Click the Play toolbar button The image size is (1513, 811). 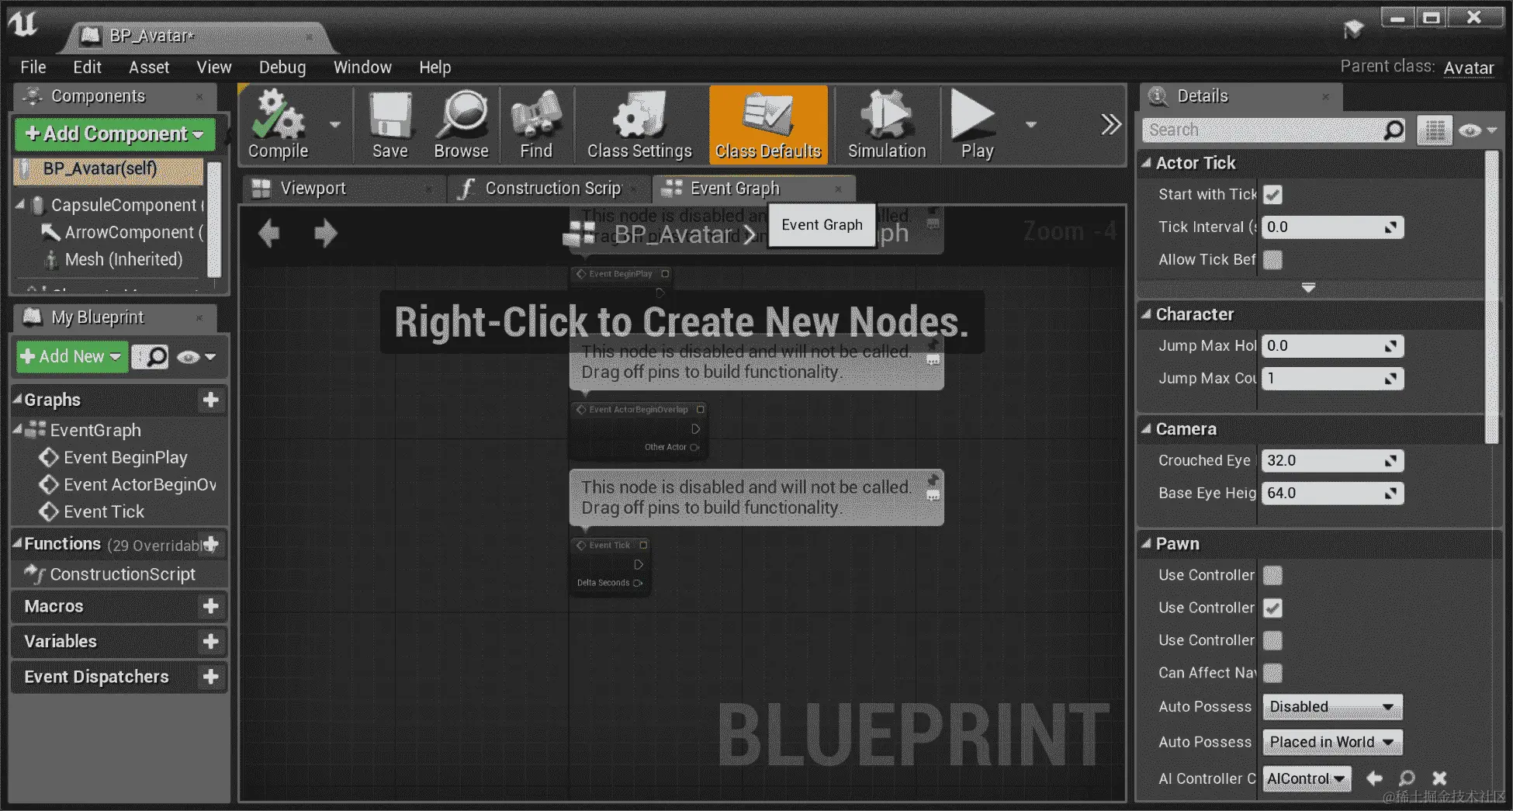click(x=975, y=124)
